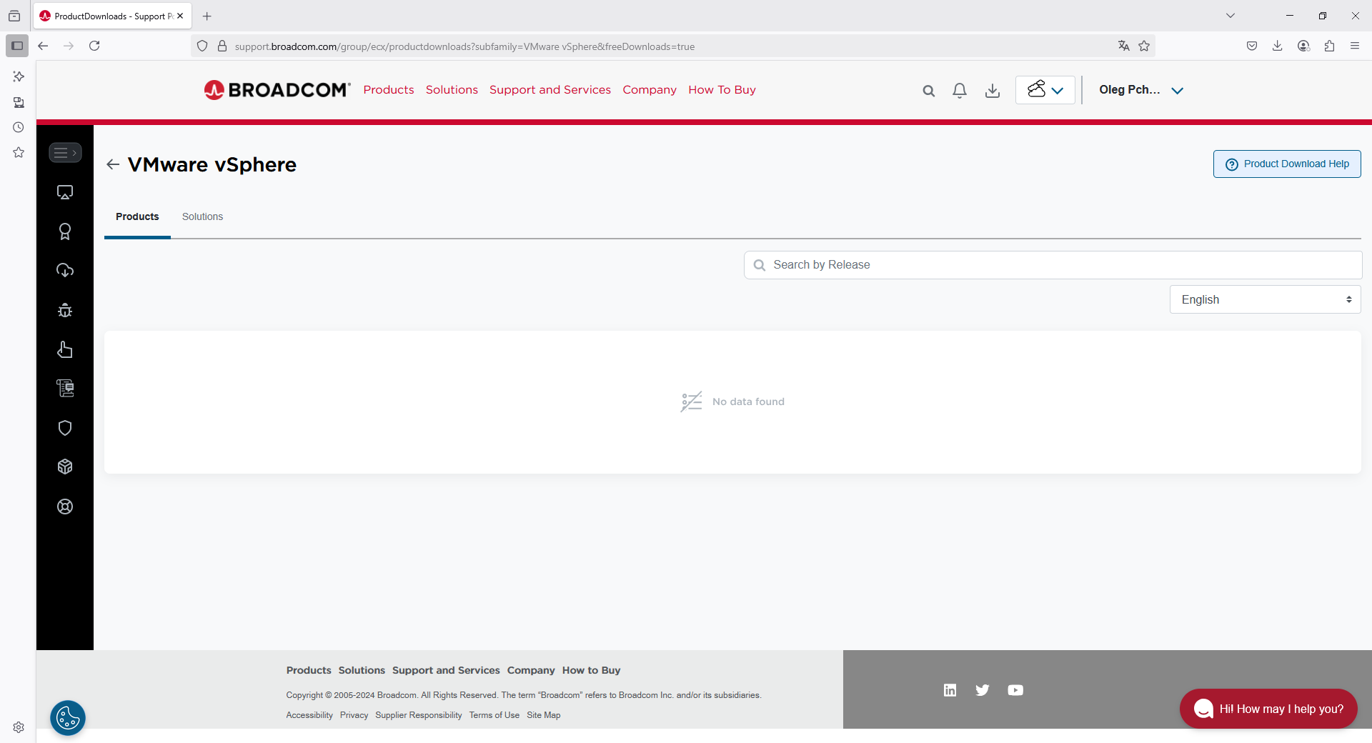This screenshot has width=1372, height=743.
Task: Click the footer Support and Services link
Action: [x=446, y=670]
